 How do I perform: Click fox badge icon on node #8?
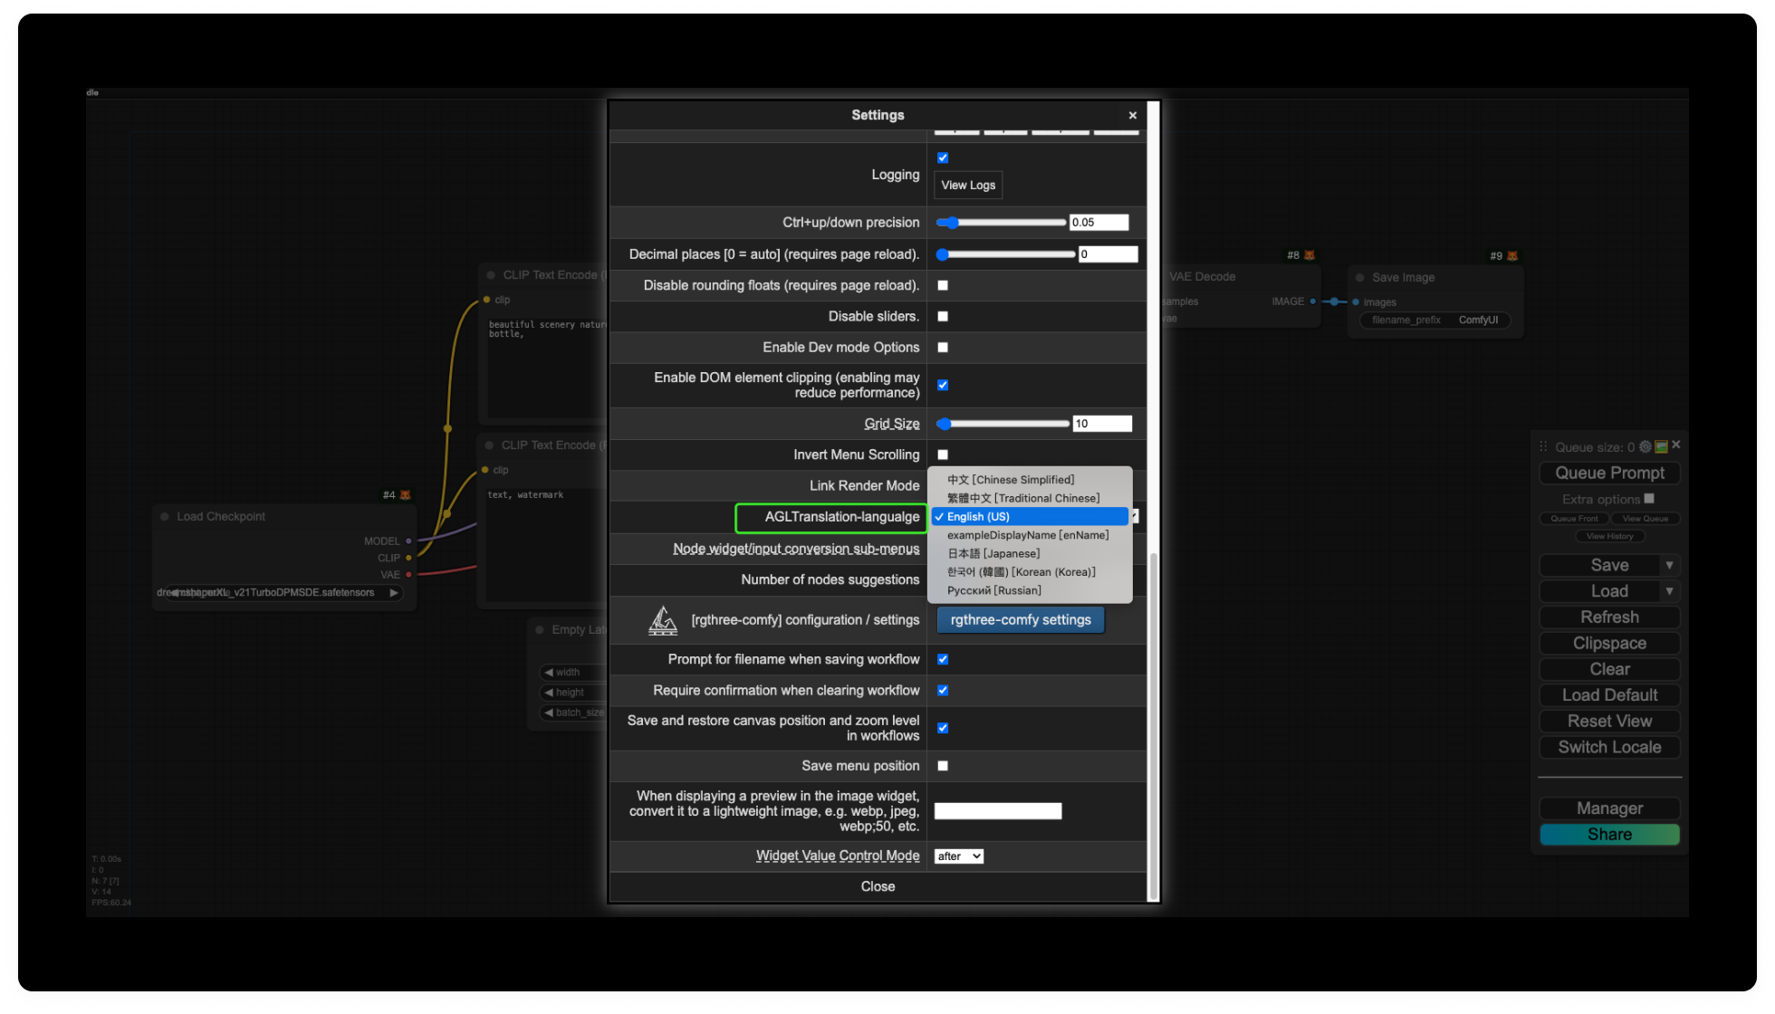(1309, 255)
